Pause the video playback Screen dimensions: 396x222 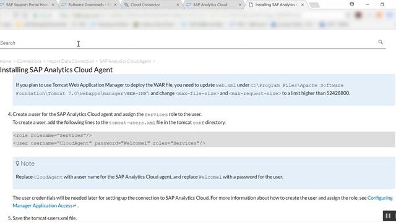click(x=388, y=216)
